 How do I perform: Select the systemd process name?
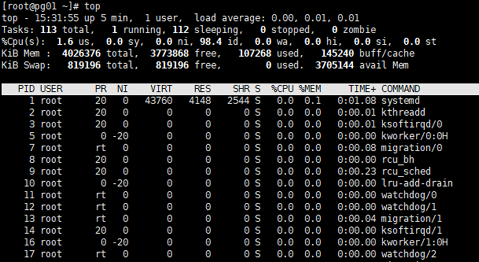tap(400, 101)
